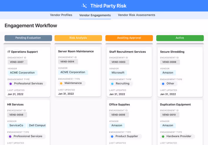Select the Dell Comput vendor tag
Image resolution: width=208 pixels, height=145 pixels.
pyautogui.click(x=37, y=125)
